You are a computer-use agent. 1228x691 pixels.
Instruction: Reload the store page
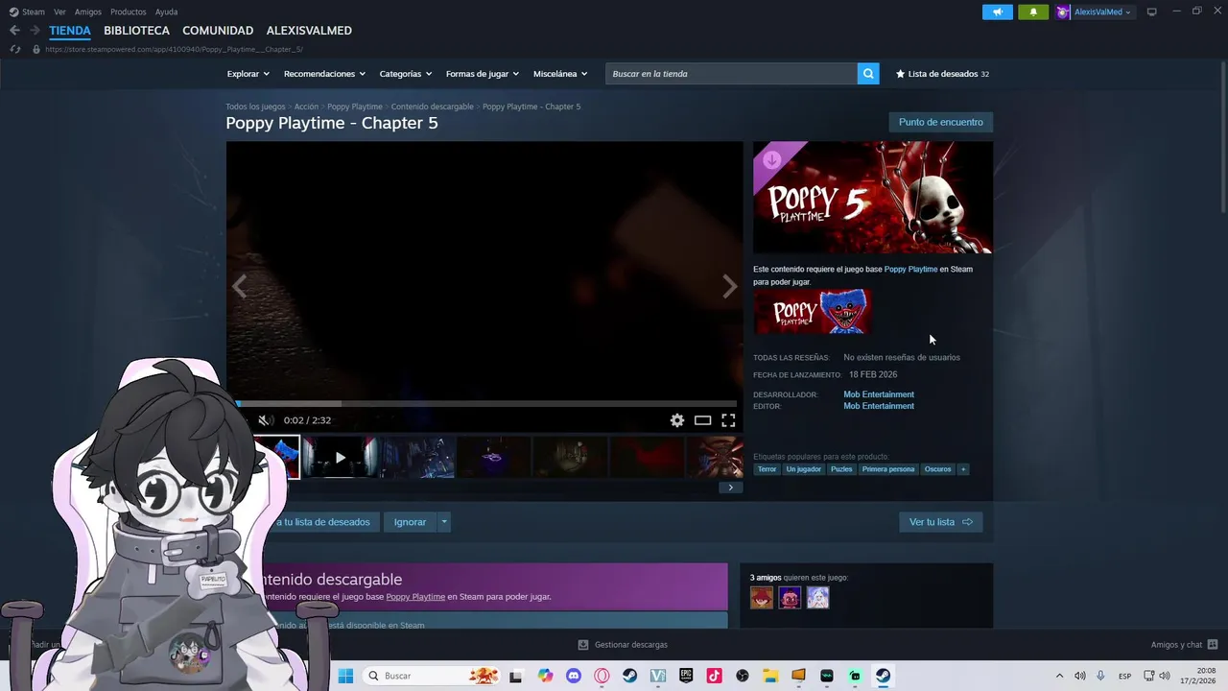[x=14, y=49]
